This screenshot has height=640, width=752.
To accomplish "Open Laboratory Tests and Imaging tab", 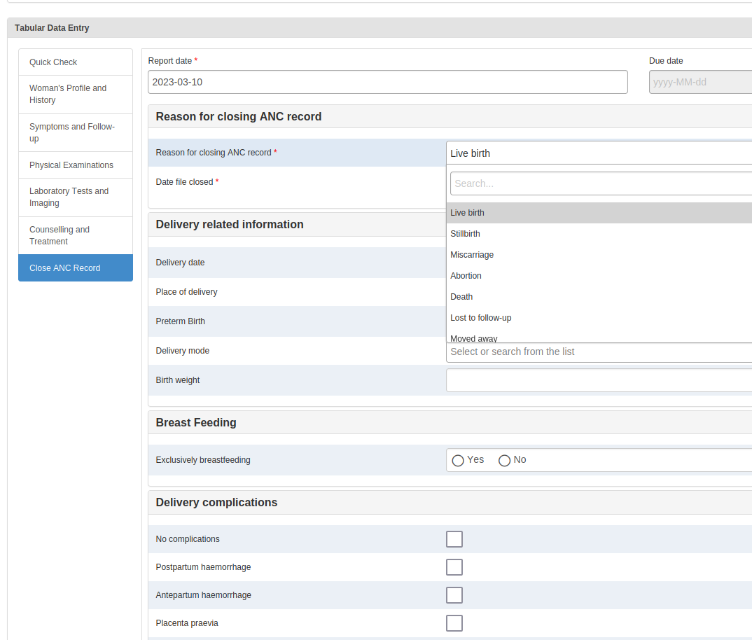I will coord(76,197).
